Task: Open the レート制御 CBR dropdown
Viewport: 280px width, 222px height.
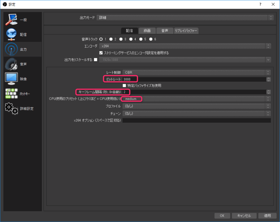Action: click(196, 72)
